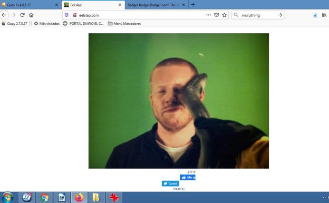This screenshot has width=329, height=203.
Task: Go to the Firefox home page icon
Action: point(31,15)
